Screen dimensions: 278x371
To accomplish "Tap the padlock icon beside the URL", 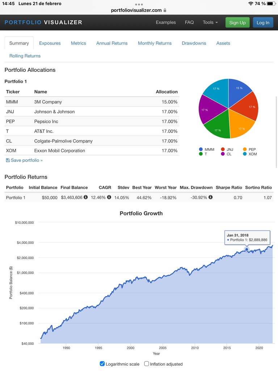I will tap(165, 10).
